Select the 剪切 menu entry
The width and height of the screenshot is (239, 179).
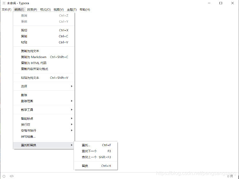(44, 30)
